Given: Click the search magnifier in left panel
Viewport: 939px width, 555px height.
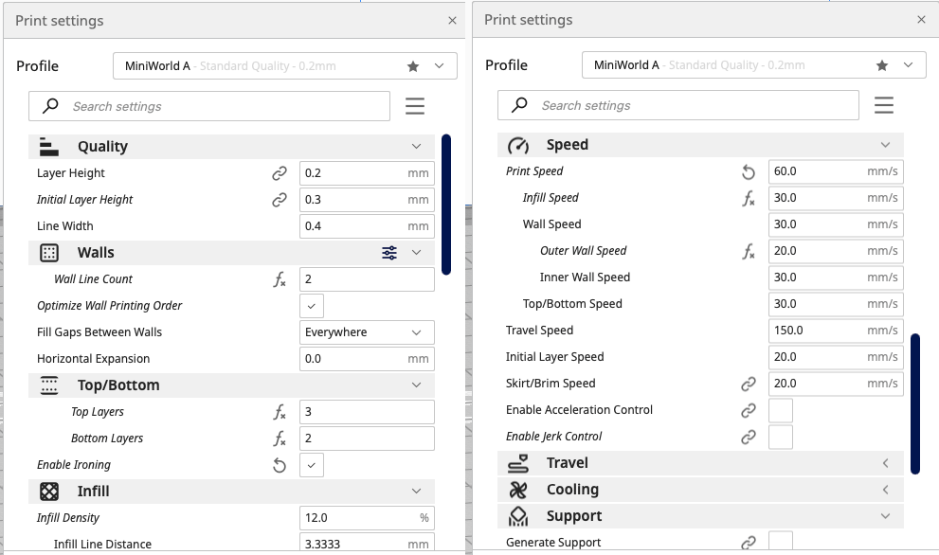Looking at the screenshot, I should click(51, 106).
